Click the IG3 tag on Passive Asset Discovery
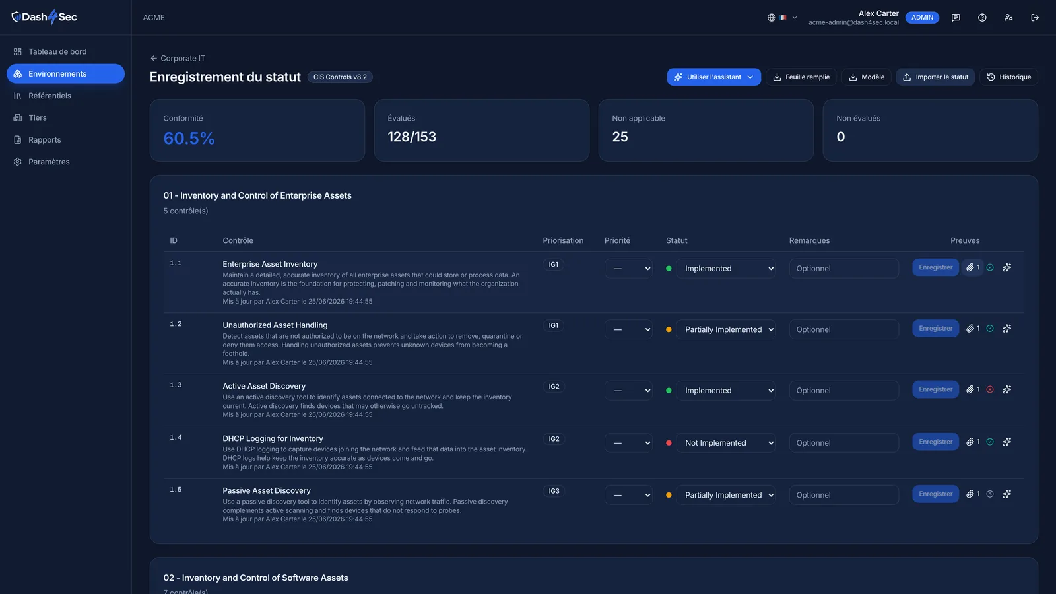Image resolution: width=1056 pixels, height=594 pixels. pos(554,491)
